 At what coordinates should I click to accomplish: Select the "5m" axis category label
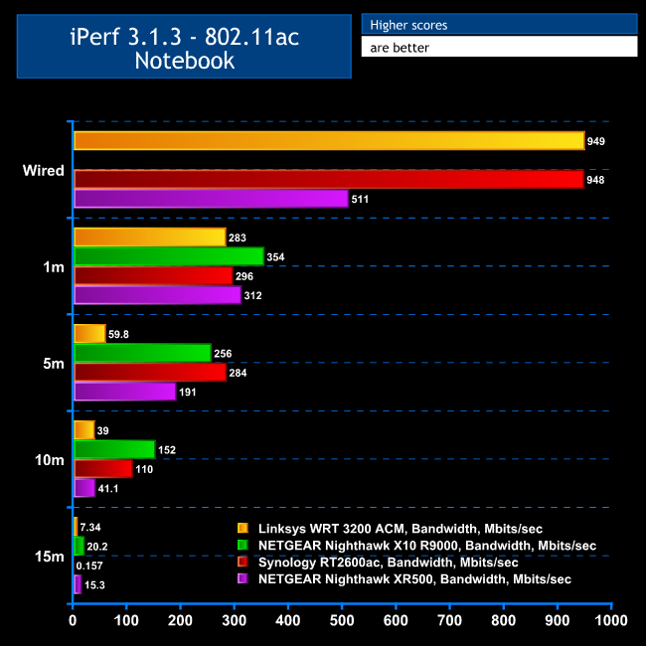click(54, 364)
